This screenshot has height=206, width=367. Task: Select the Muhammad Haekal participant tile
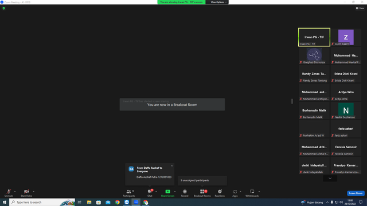point(346,56)
